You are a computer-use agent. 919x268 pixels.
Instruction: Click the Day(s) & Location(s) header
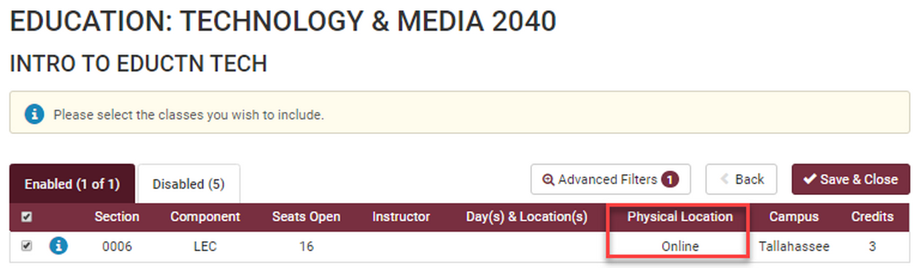(527, 217)
